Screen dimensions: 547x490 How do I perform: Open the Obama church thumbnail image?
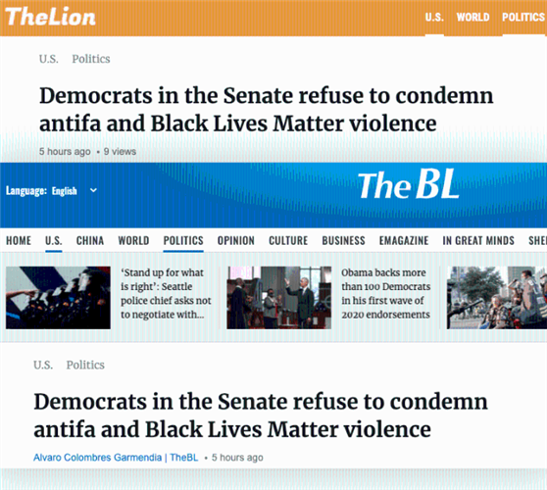[278, 298]
